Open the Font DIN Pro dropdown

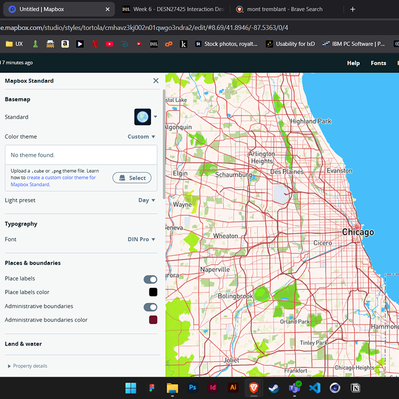[x=141, y=239]
